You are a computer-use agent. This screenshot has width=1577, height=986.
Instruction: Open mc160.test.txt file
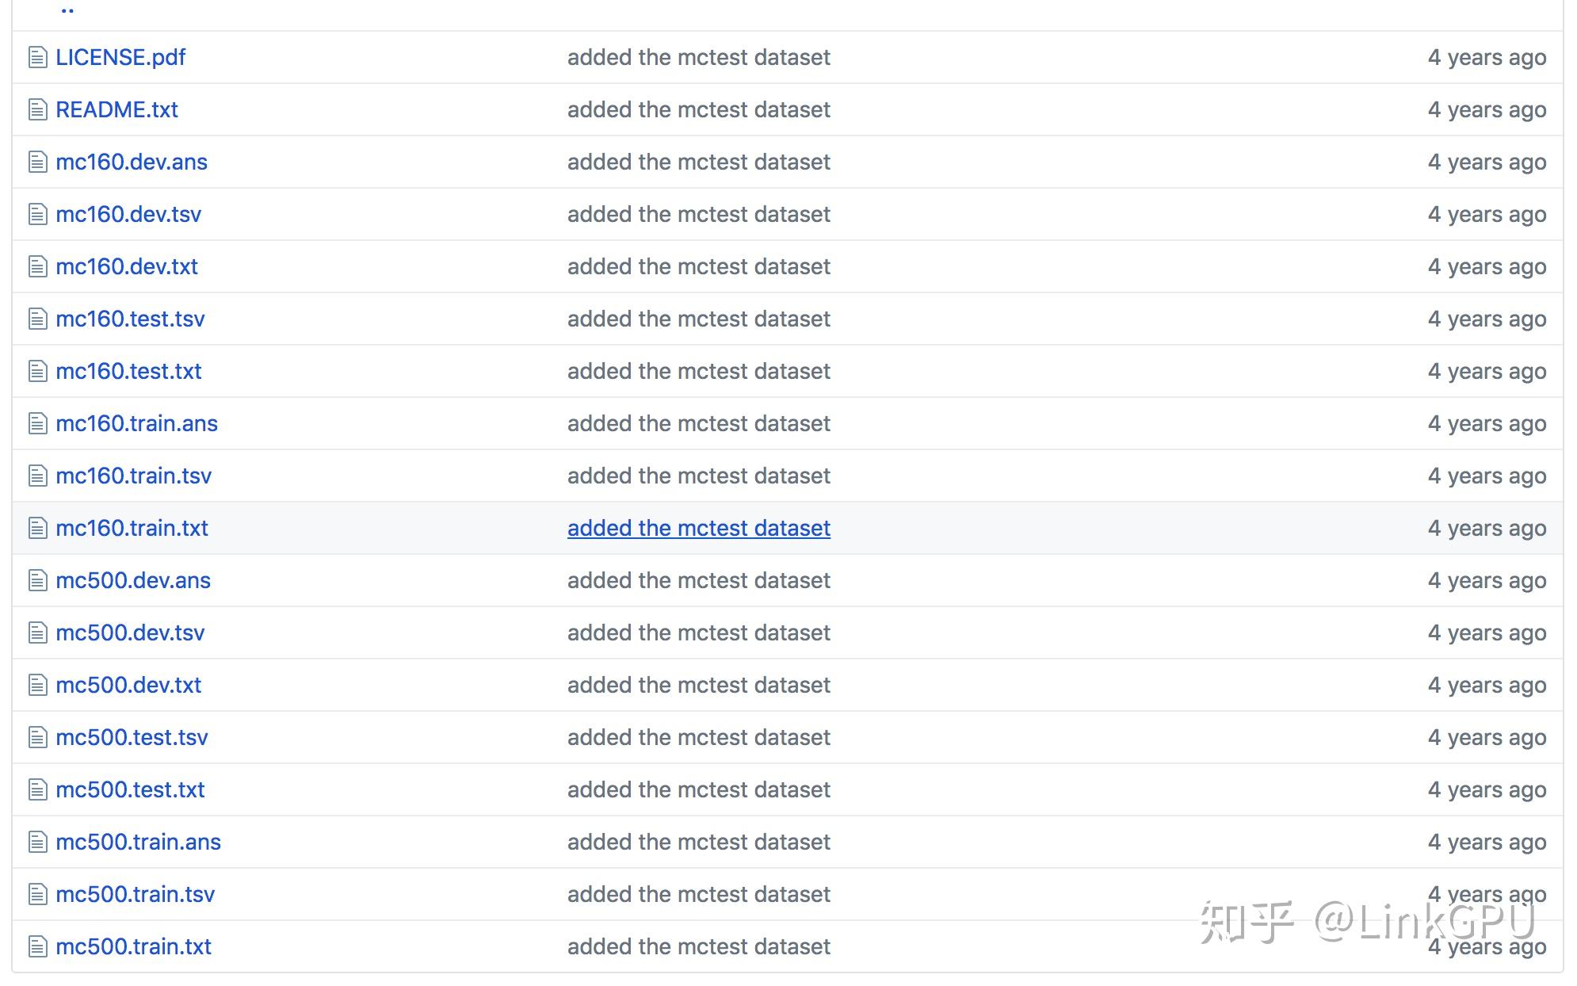128,371
